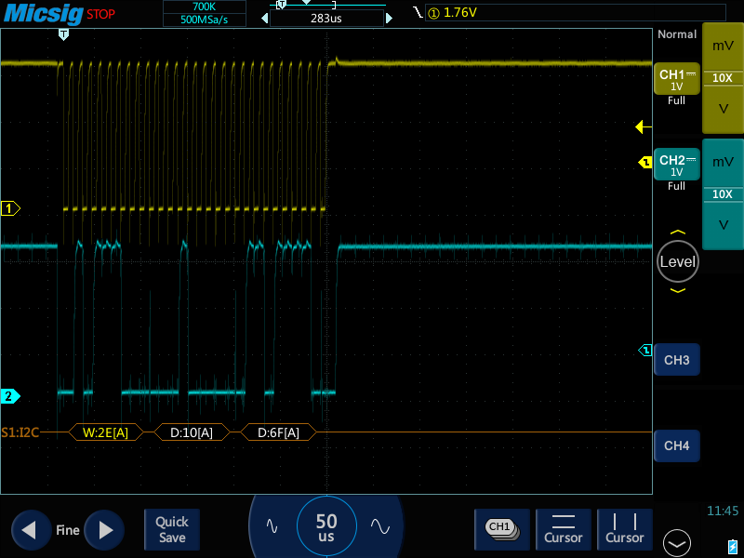
Task: Select the CH1 ground marker 1
Action: (x=10, y=208)
